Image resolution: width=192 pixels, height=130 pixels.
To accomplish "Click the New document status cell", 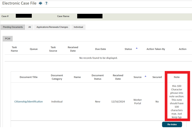I will (98, 102).
